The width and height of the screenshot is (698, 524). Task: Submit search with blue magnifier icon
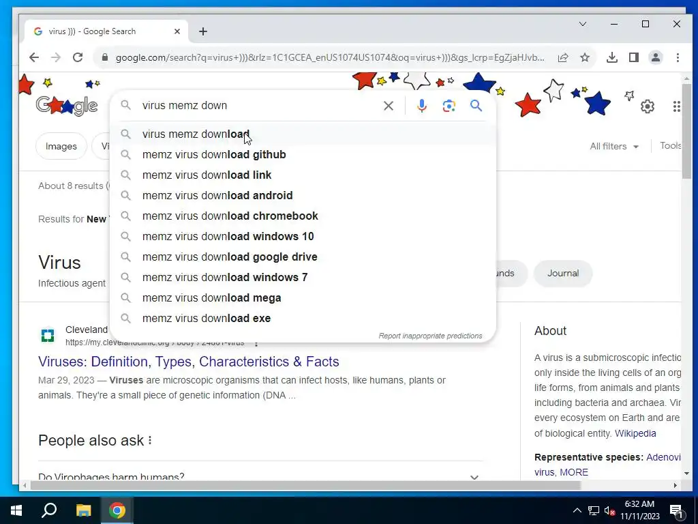[476, 106]
